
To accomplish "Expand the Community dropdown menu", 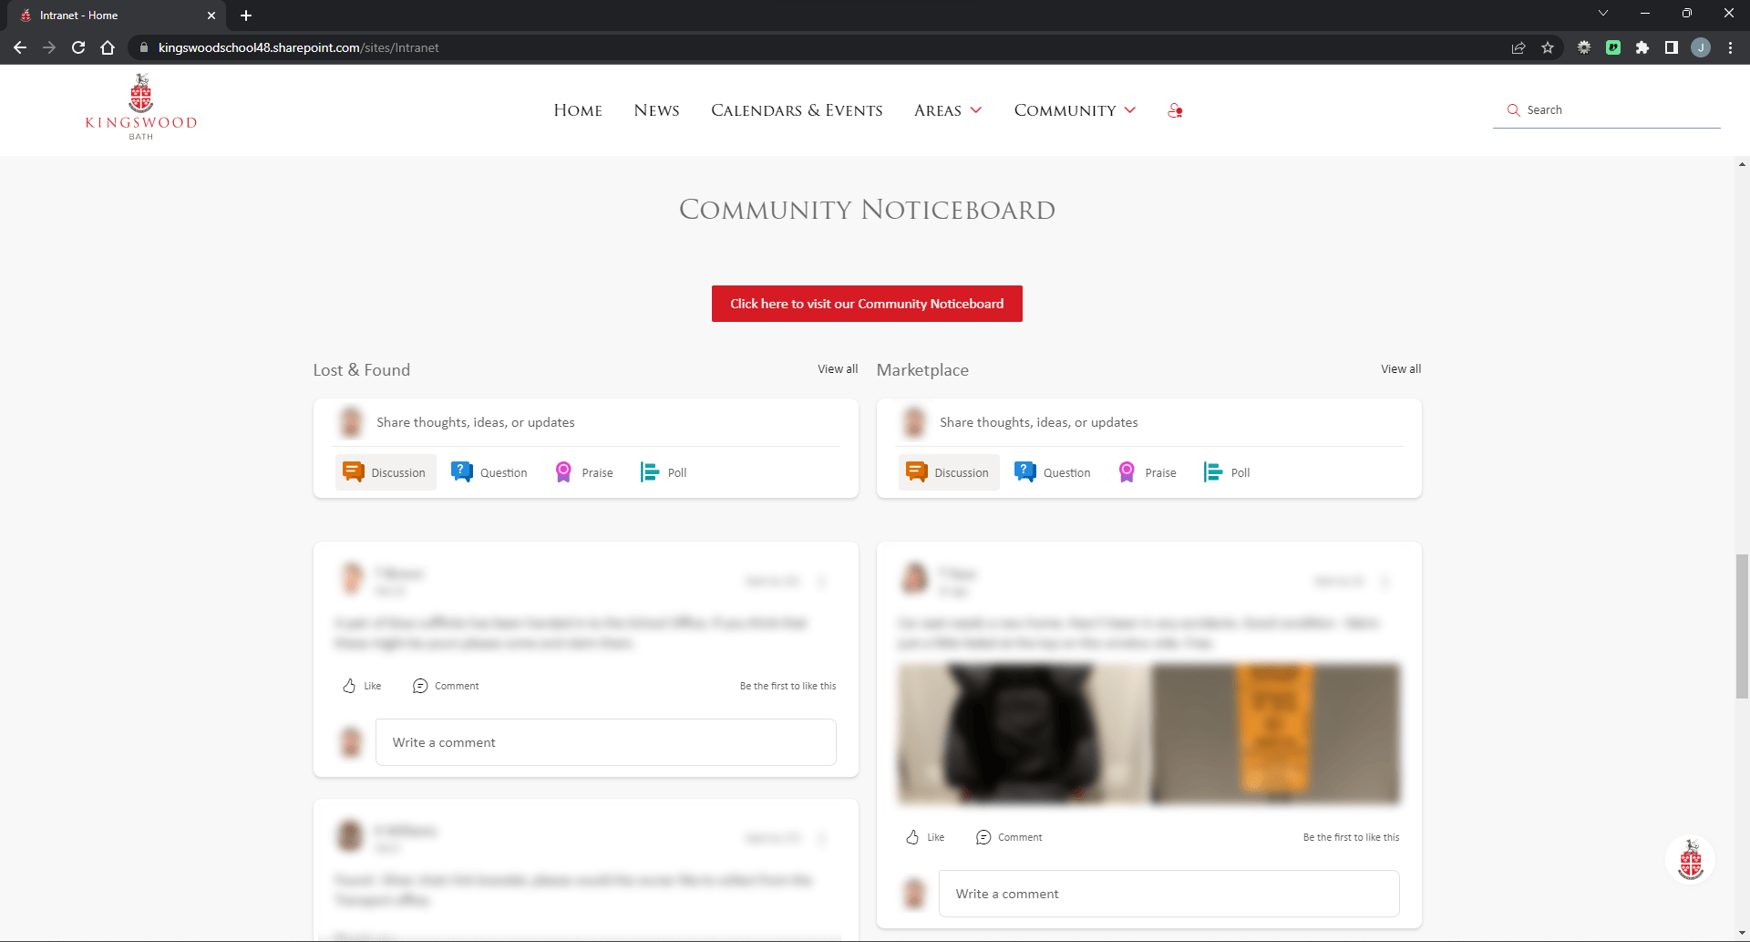I will pyautogui.click(x=1075, y=110).
